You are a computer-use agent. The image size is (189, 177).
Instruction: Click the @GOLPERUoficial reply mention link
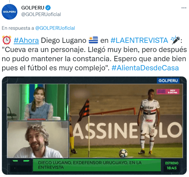[55, 28]
